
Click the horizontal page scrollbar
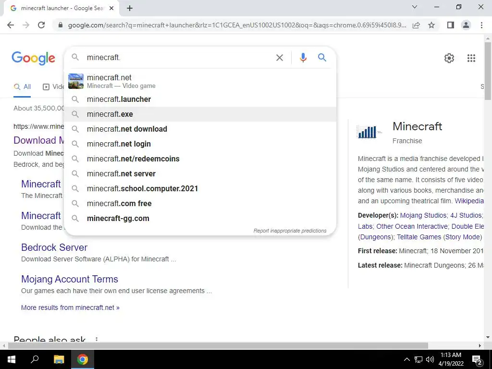coord(218,345)
